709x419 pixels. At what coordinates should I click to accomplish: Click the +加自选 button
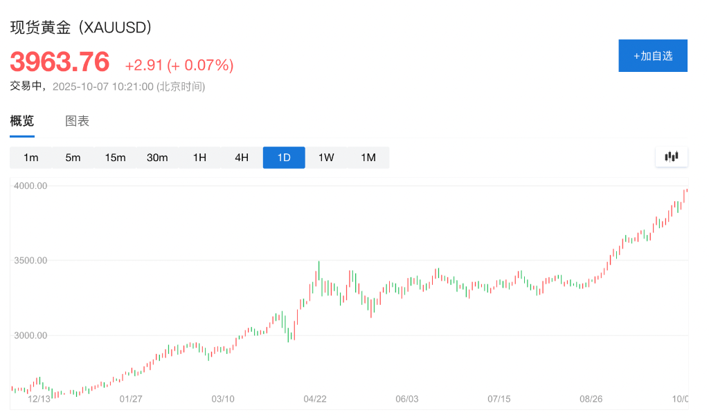[x=652, y=56]
